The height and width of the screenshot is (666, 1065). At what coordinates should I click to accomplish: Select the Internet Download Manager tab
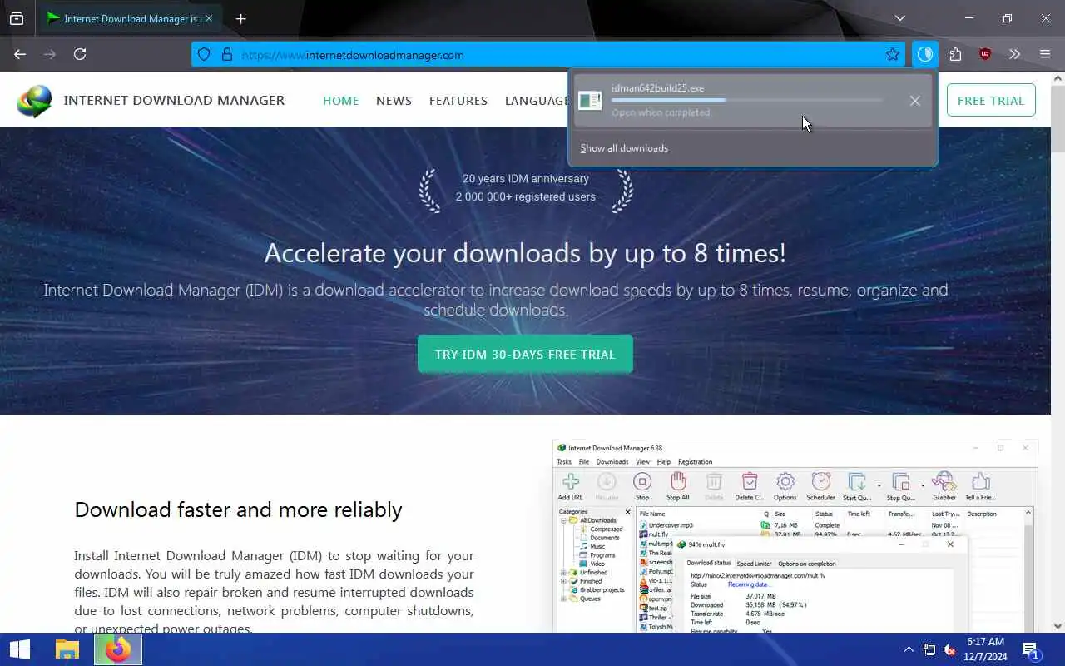tap(130, 18)
